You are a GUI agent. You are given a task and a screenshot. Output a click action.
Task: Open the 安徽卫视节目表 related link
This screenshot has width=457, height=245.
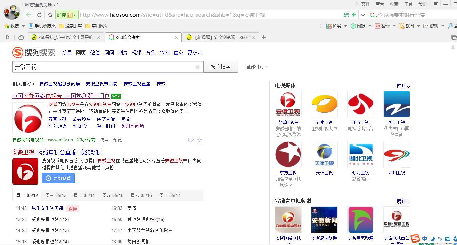[x=101, y=84]
